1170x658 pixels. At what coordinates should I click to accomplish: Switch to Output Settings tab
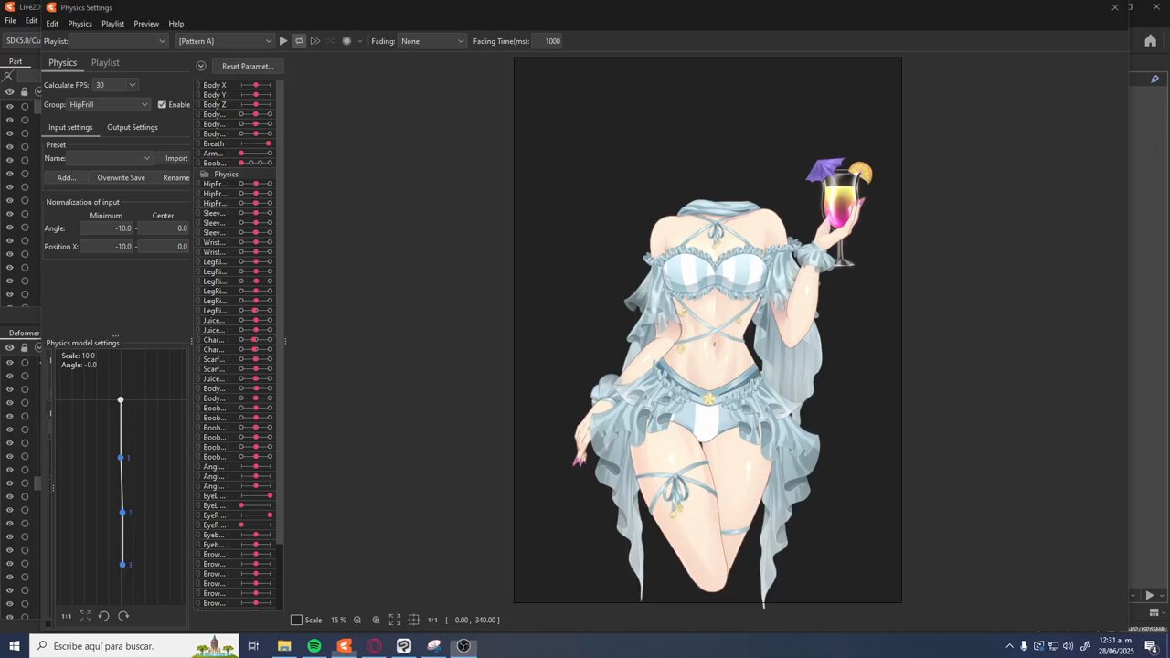[x=133, y=127]
